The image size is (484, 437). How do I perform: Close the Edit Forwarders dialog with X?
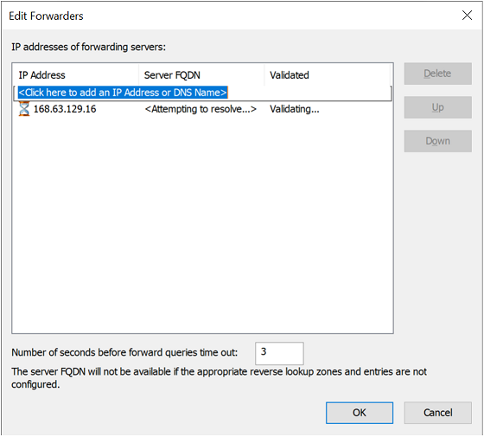click(467, 16)
